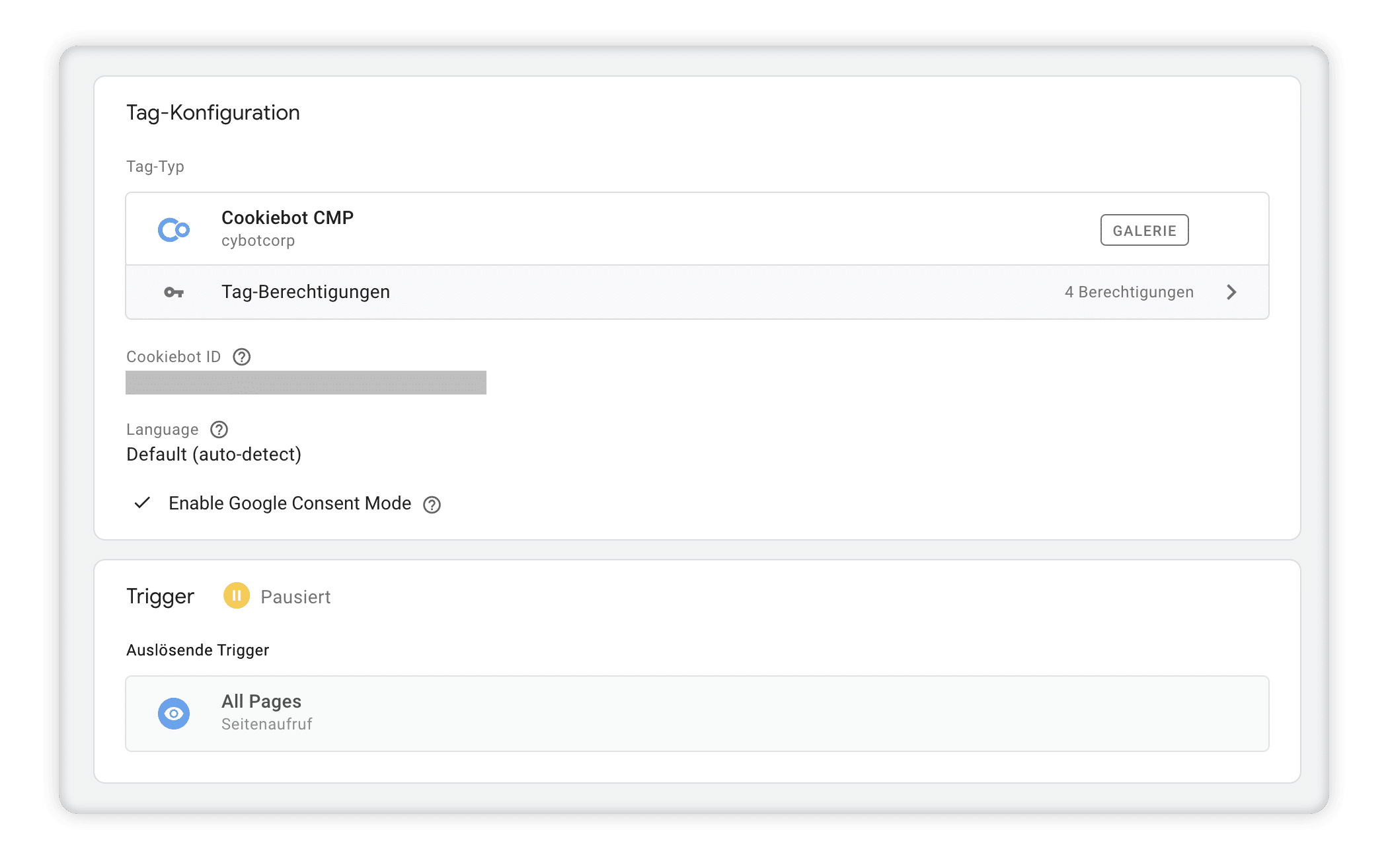Open help icon next to Cookiebot ID
Screen dimensions: 1388x859
242,357
